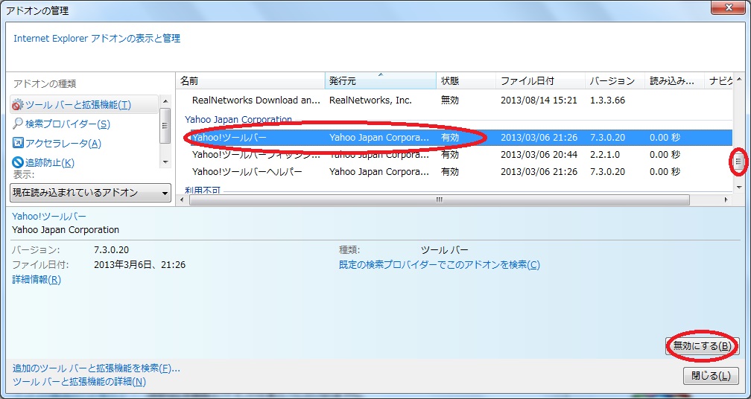Click the add-on list vertical scrollbar thumb
Image resolution: width=751 pixels, height=399 pixels.
738,162
